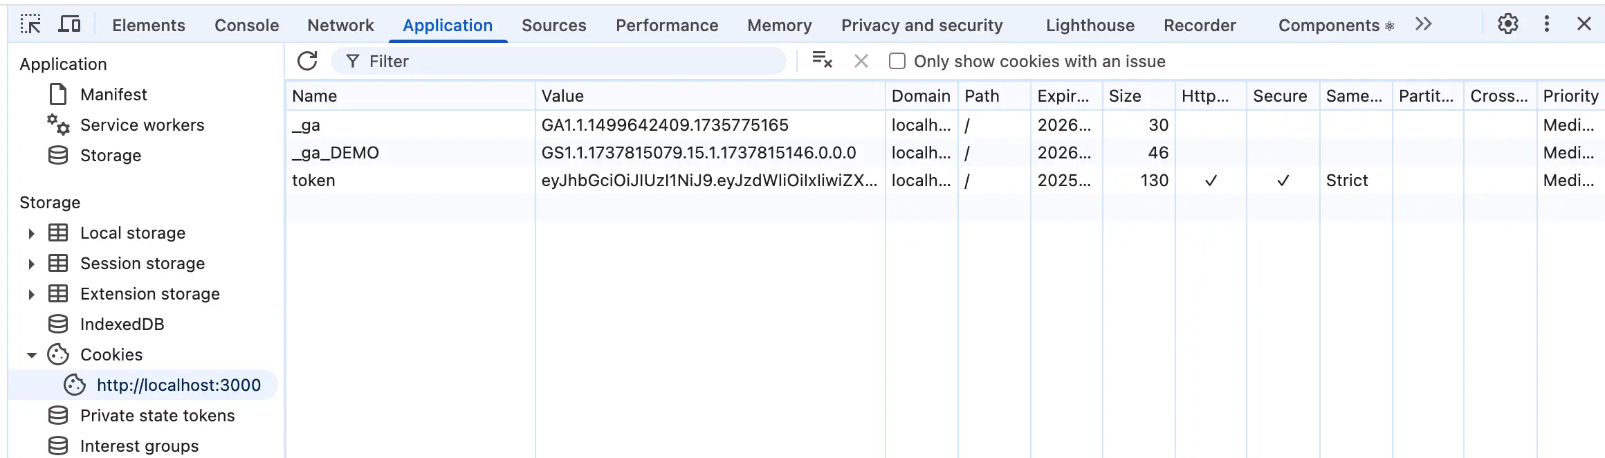Open Private state tokens

pos(158,416)
